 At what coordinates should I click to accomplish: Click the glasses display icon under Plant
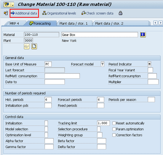(x=27, y=46)
